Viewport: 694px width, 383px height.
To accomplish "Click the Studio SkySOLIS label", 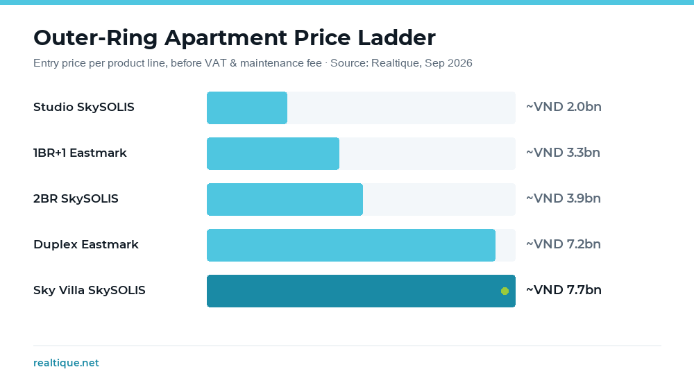I will [x=84, y=107].
